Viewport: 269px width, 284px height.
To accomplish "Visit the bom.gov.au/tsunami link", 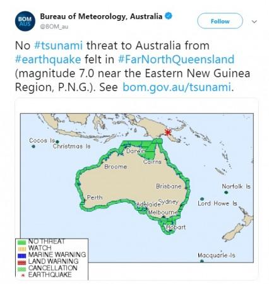I will pos(177,87).
